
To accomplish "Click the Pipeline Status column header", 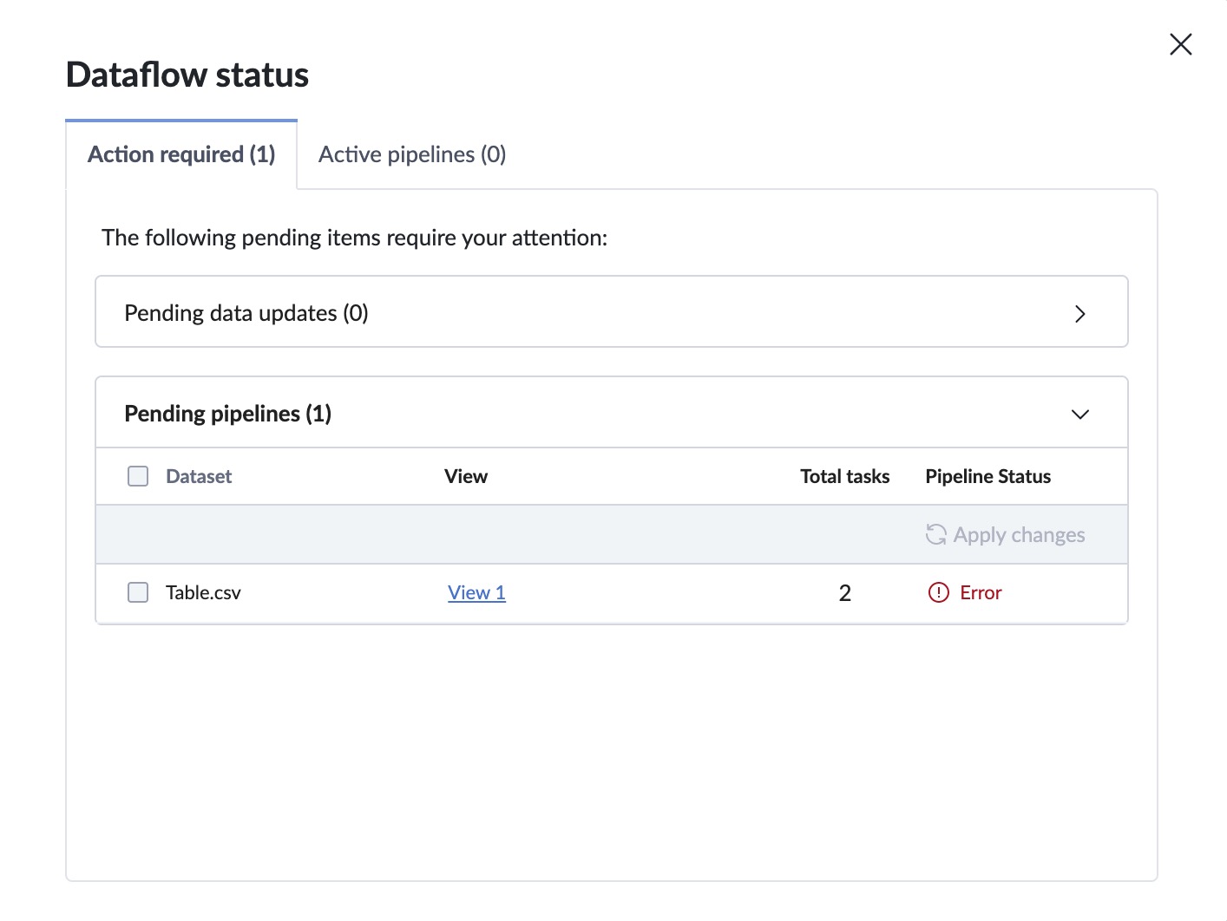I will (988, 475).
